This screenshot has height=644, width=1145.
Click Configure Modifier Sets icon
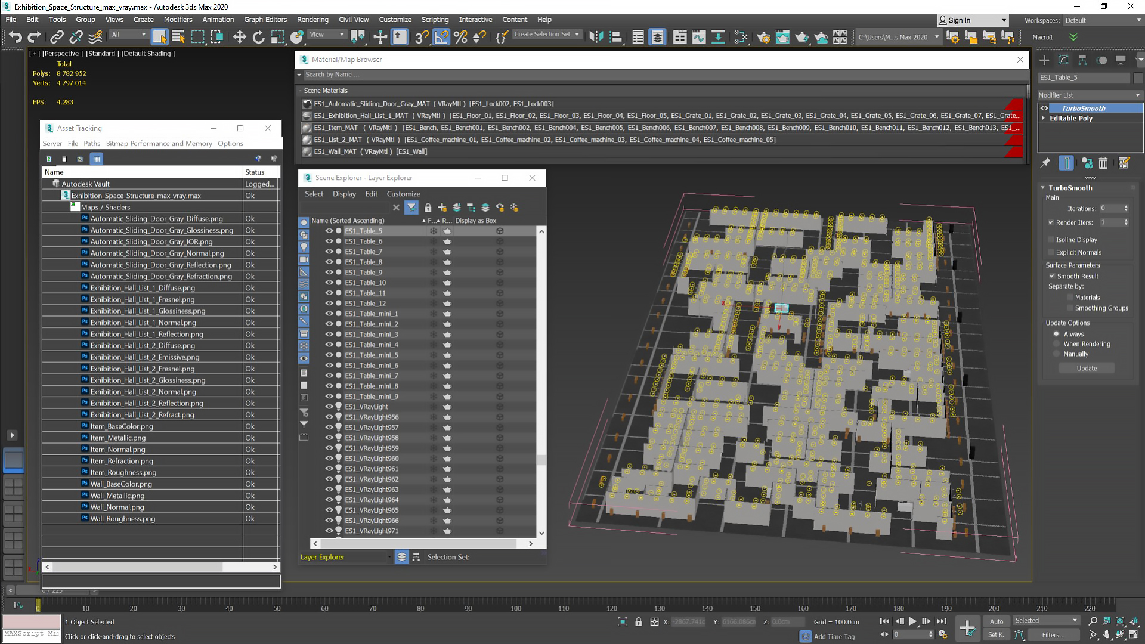tap(1124, 163)
